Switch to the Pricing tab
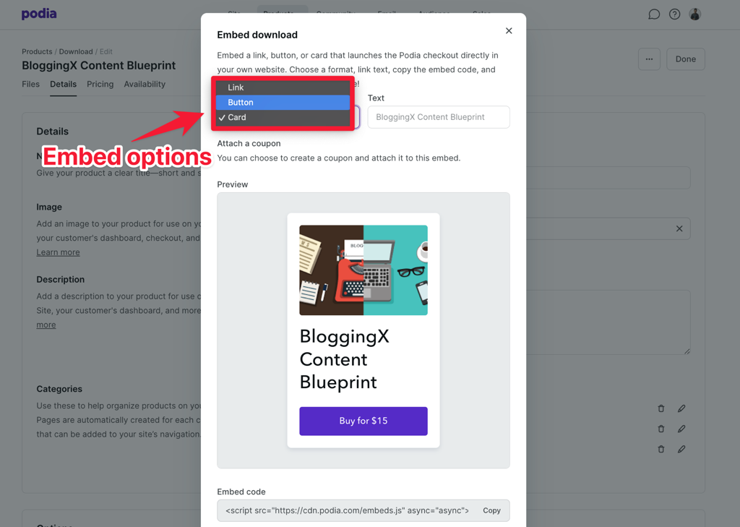This screenshot has height=527, width=740. pyautogui.click(x=100, y=84)
